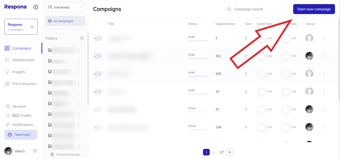
Task: Toggle the paused campaign with 47 opportunities
Action: pyautogui.click(x=97, y=109)
